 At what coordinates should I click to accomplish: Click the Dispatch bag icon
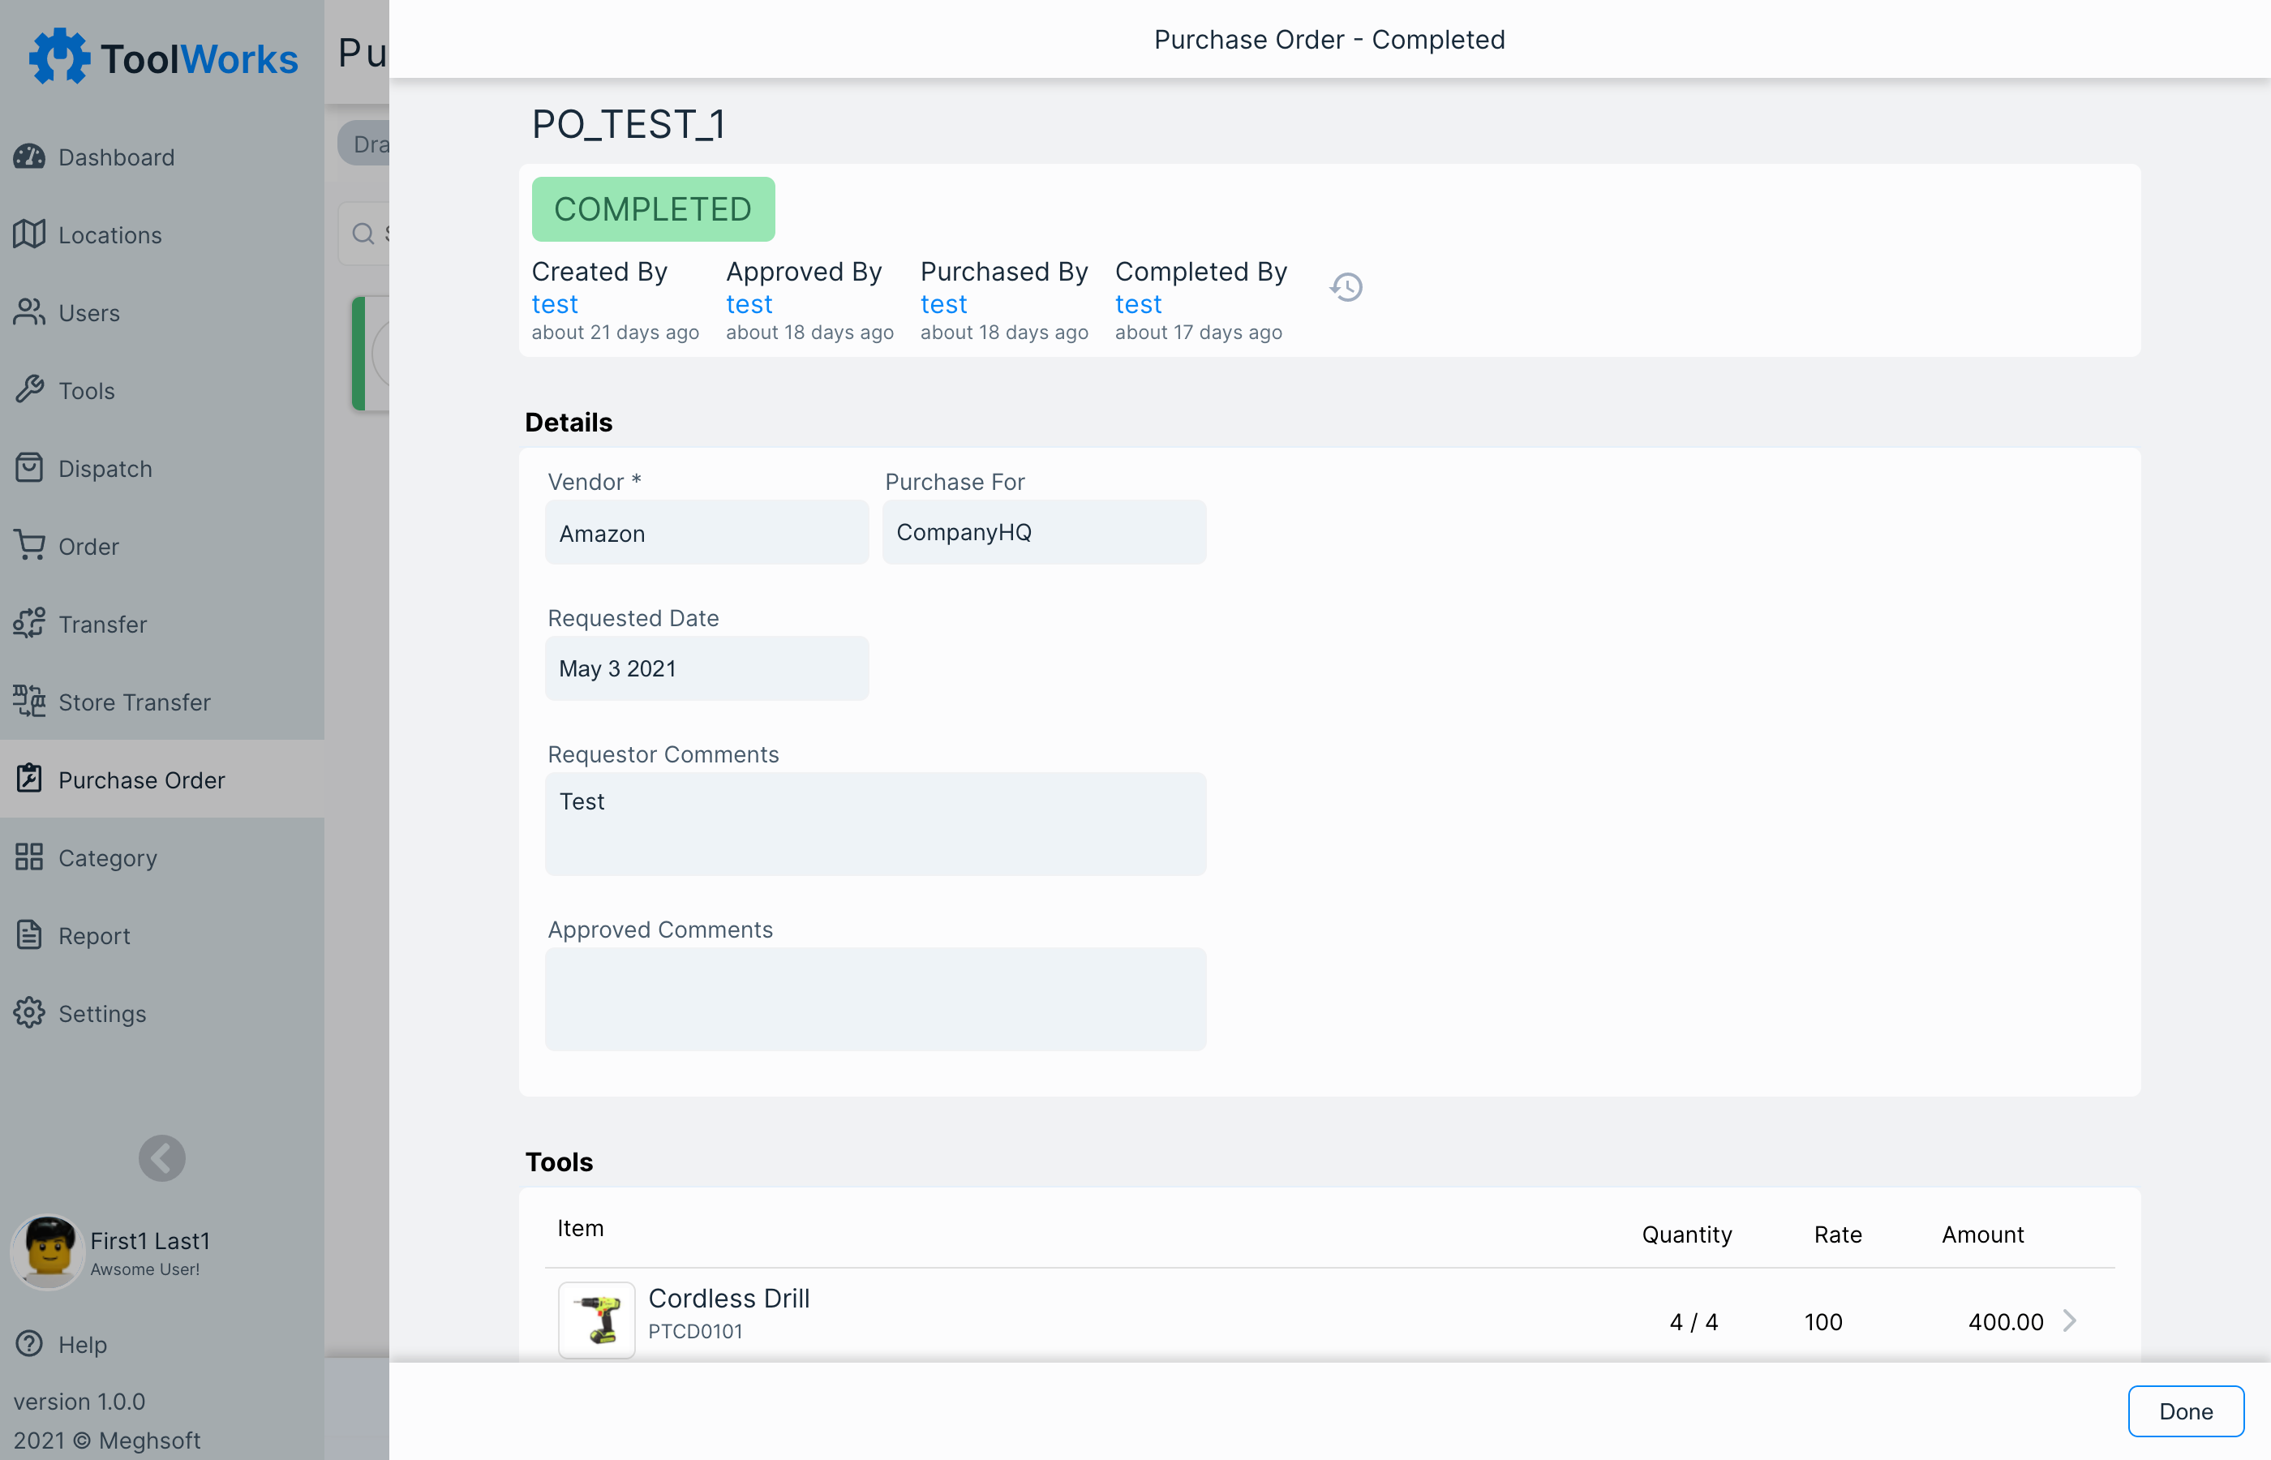[29, 467]
